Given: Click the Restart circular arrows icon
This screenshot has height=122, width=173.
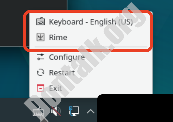Looking at the screenshot, I should [x=41, y=72].
